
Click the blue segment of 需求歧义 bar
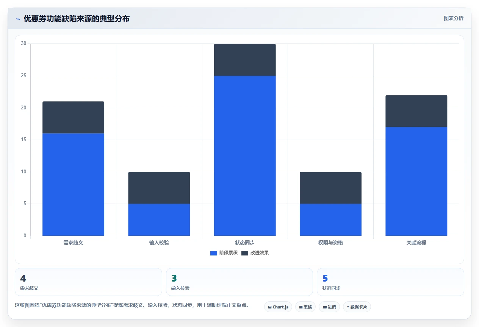coord(73,185)
